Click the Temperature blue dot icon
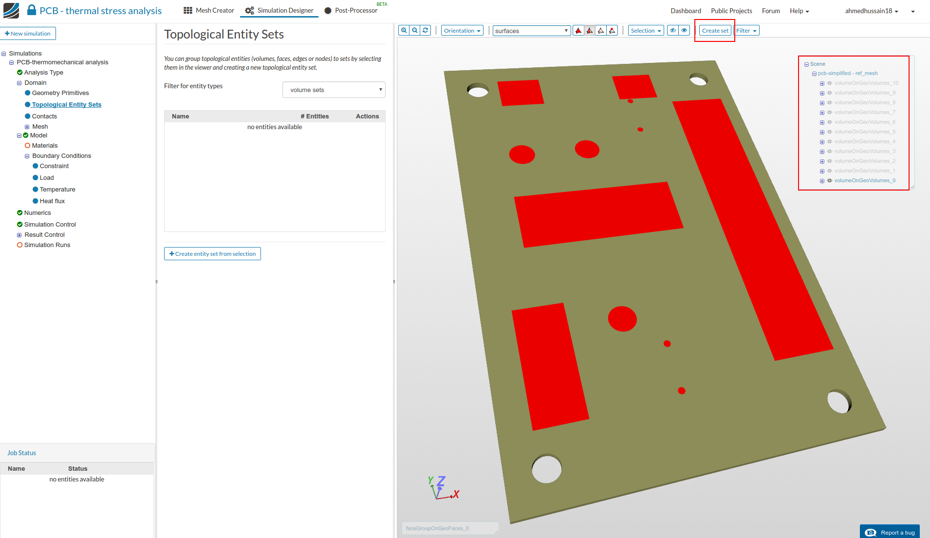This screenshot has height=538, width=930. pyautogui.click(x=35, y=190)
